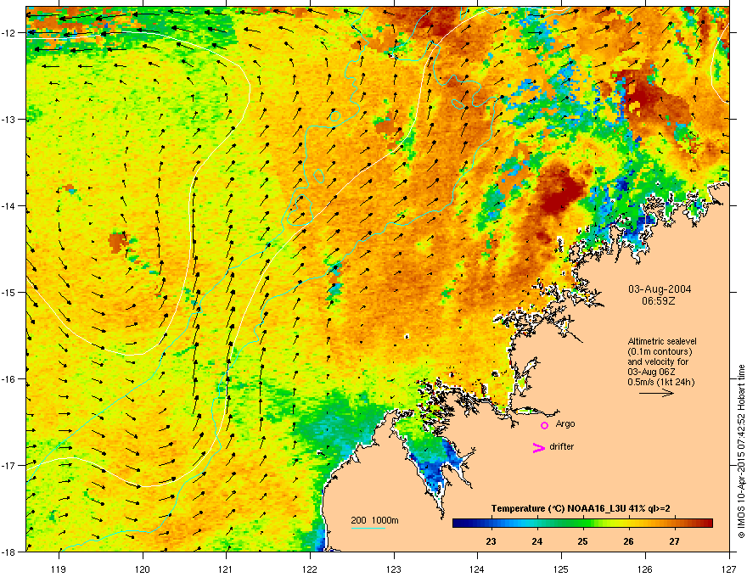Viewport: 747px width, 577px height.
Task: Click the longitude label 127
Action: (729, 569)
